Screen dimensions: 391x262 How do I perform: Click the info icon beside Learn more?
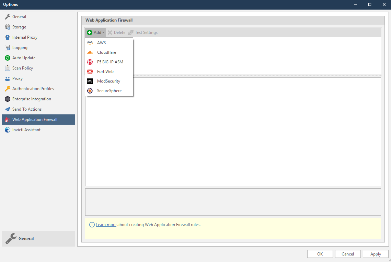point(92,224)
